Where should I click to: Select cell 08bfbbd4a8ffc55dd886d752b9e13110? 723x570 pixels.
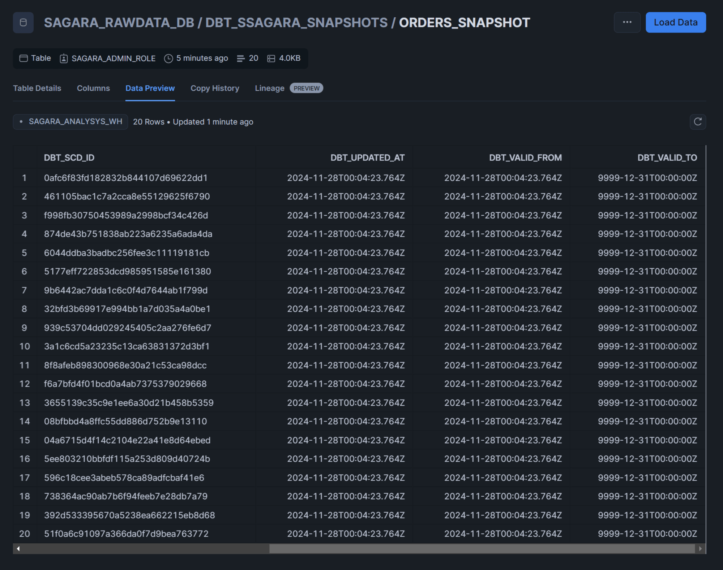pos(146,421)
